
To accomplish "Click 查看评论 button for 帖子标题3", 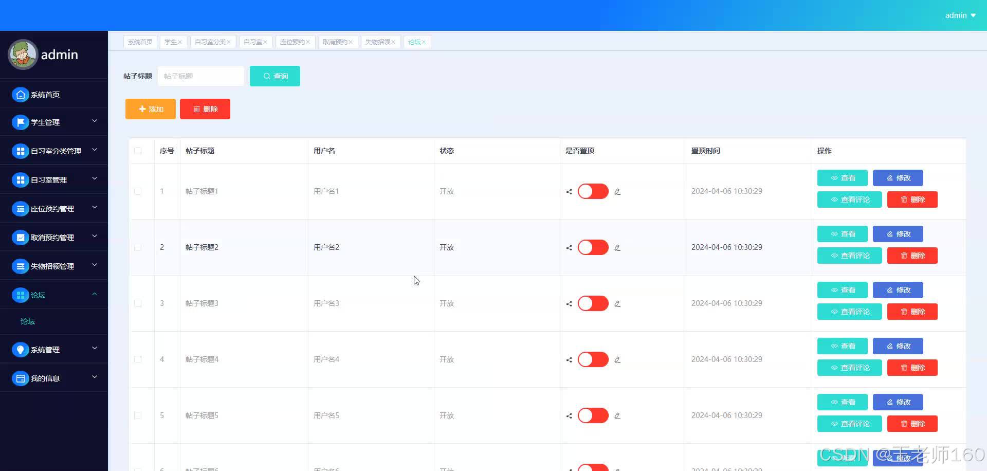I will pyautogui.click(x=850, y=312).
